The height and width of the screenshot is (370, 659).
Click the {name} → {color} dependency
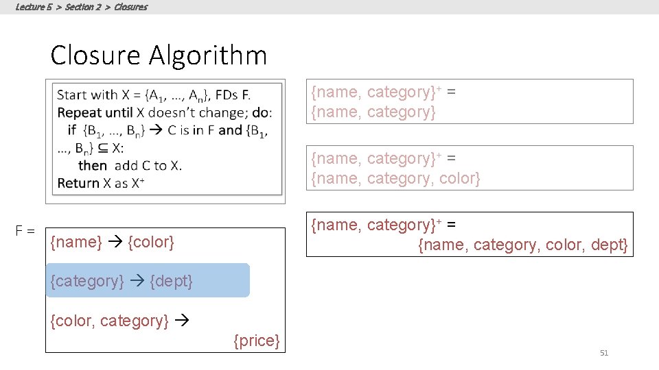pyautogui.click(x=112, y=242)
